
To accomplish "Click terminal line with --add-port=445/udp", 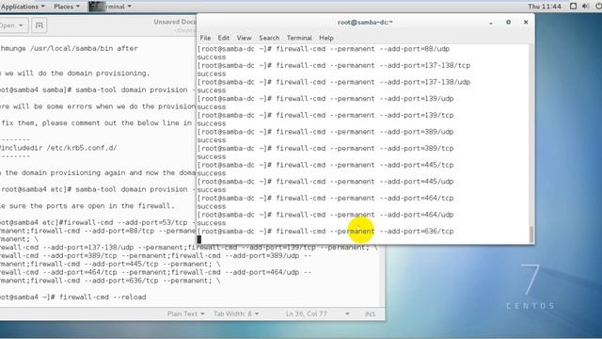I will [325, 181].
